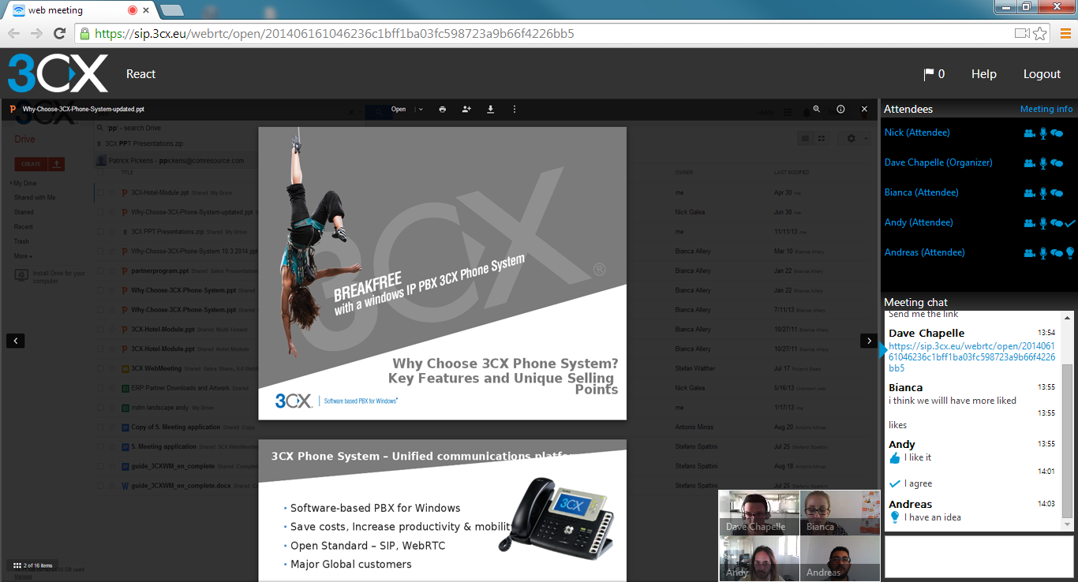Viewport: 1078px width, 582px height.
Task: Click the 3CX logo in header
Action: pos(58,73)
